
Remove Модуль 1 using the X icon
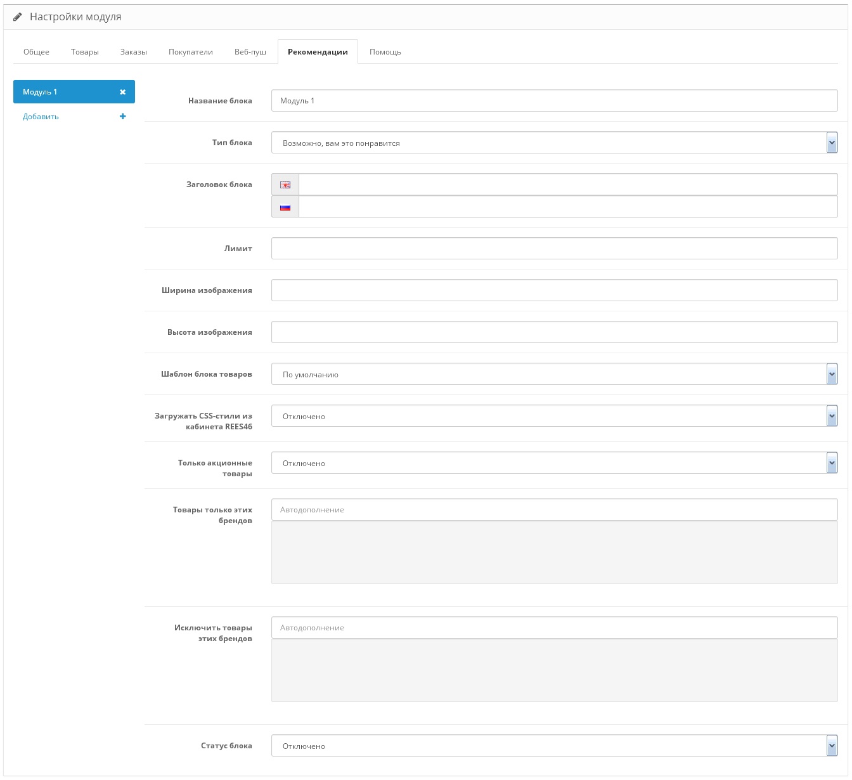(x=123, y=92)
